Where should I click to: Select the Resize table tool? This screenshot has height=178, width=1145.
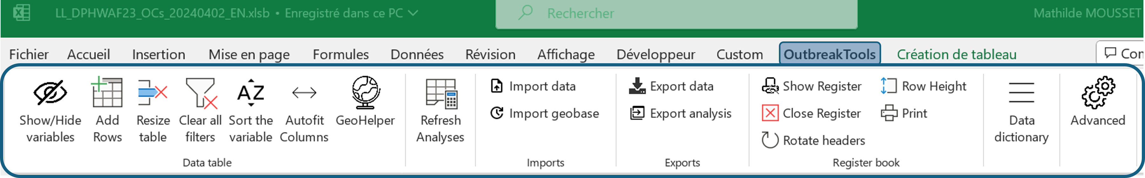click(152, 93)
